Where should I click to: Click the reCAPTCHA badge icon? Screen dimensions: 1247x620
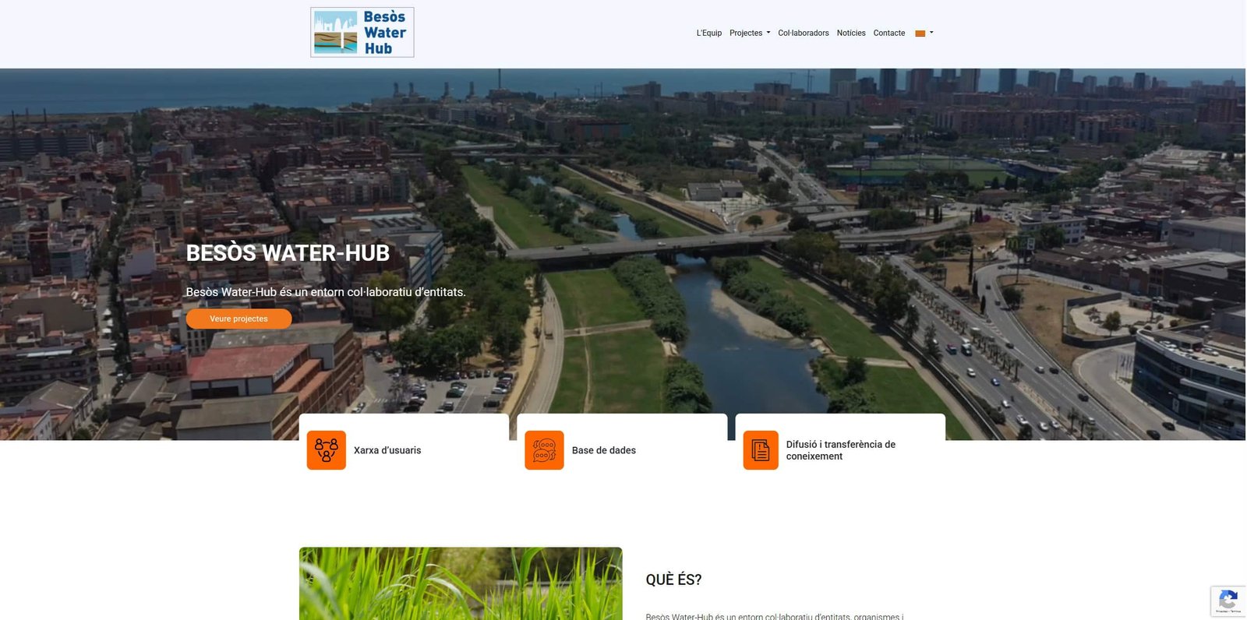click(1228, 601)
